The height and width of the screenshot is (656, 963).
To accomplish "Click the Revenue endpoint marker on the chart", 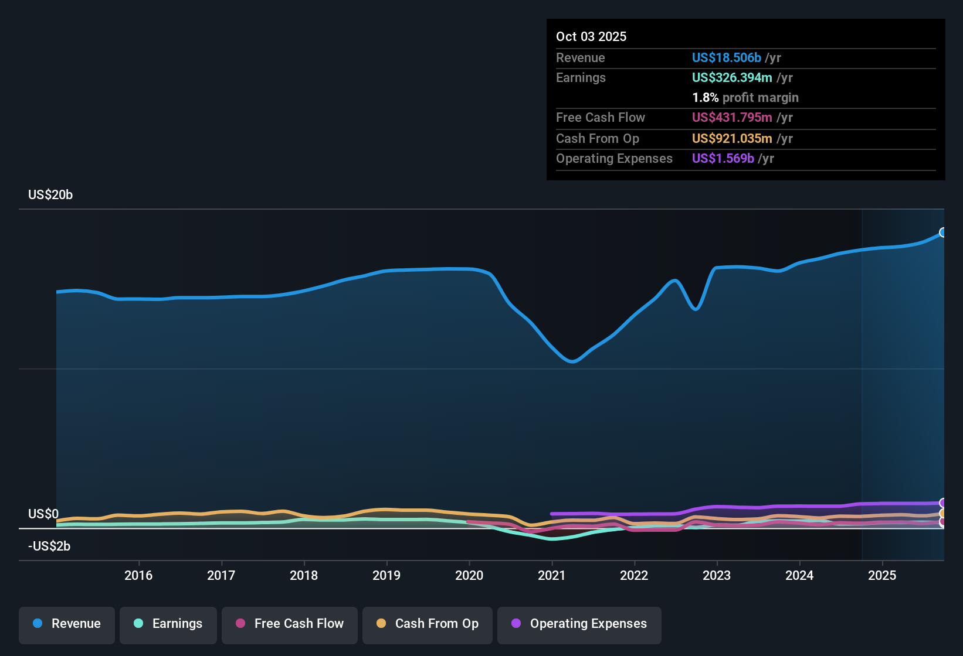I will click(942, 232).
